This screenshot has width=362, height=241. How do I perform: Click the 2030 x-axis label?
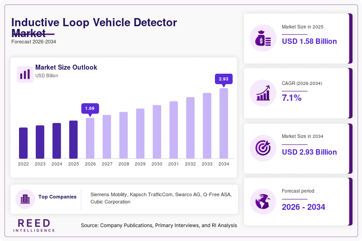[x=157, y=164]
